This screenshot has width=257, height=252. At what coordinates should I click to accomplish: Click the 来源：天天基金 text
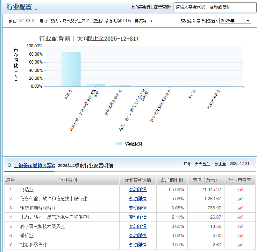click(x=196, y=164)
